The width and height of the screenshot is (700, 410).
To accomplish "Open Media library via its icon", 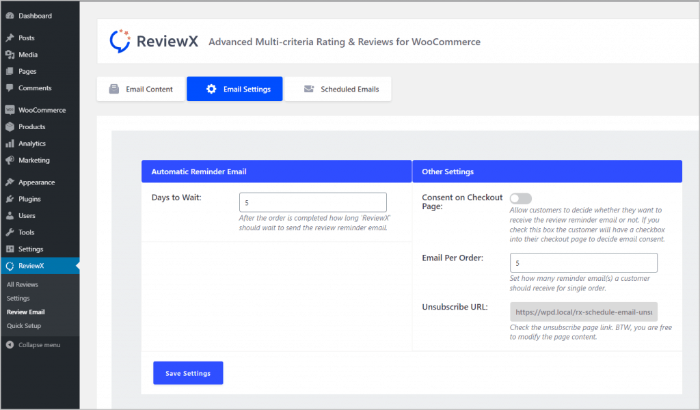I will (x=11, y=54).
